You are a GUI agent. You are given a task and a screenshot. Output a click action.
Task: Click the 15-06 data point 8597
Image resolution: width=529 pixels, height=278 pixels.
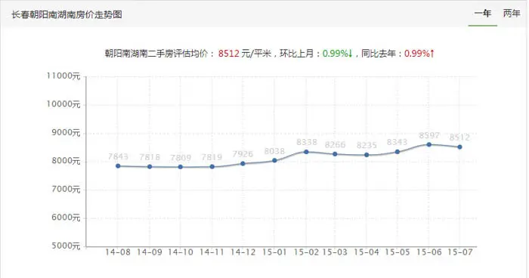(x=429, y=145)
